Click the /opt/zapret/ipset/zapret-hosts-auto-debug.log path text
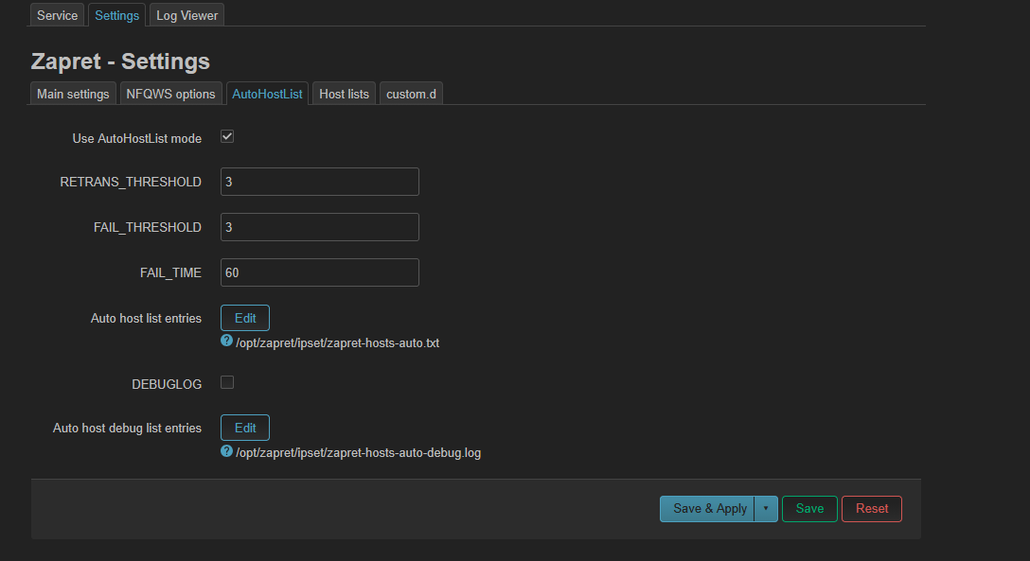 (359, 453)
